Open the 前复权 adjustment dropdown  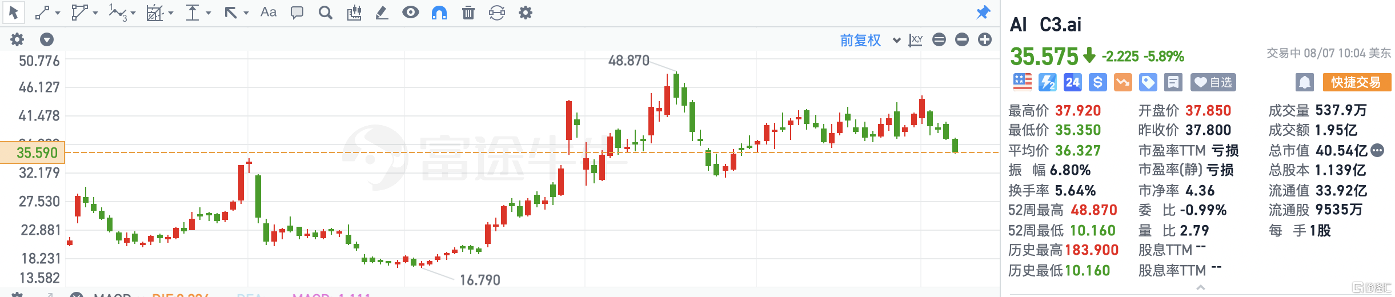pyautogui.click(x=896, y=41)
